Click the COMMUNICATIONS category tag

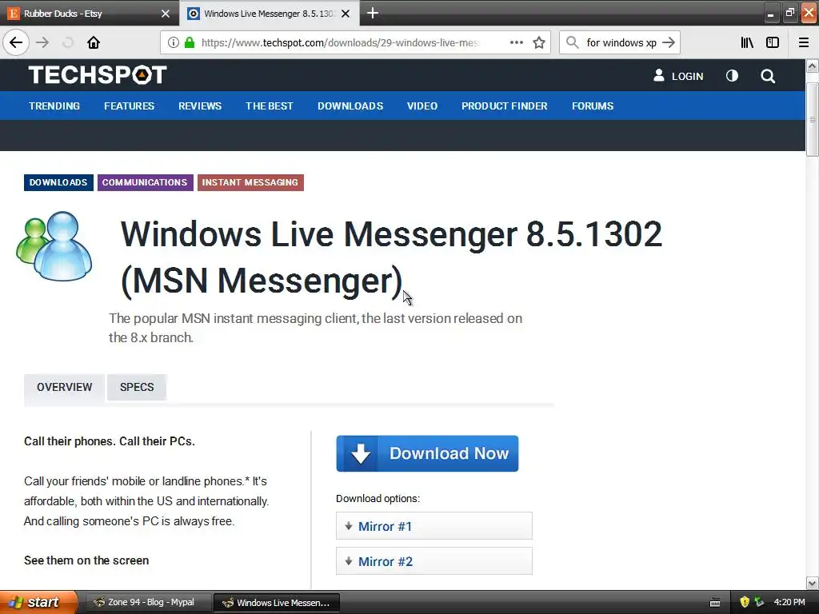pos(146,183)
